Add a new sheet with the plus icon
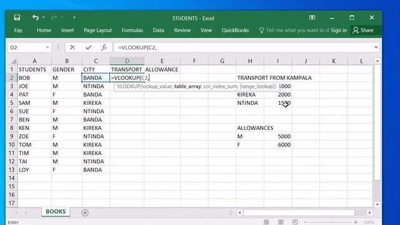The height and width of the screenshot is (225, 400). click(85, 212)
